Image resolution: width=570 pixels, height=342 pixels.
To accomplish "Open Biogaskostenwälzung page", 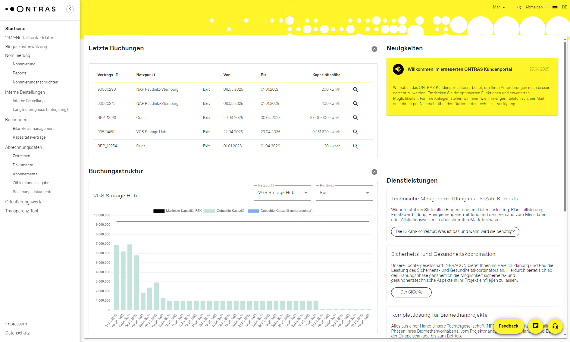I will [x=26, y=47].
